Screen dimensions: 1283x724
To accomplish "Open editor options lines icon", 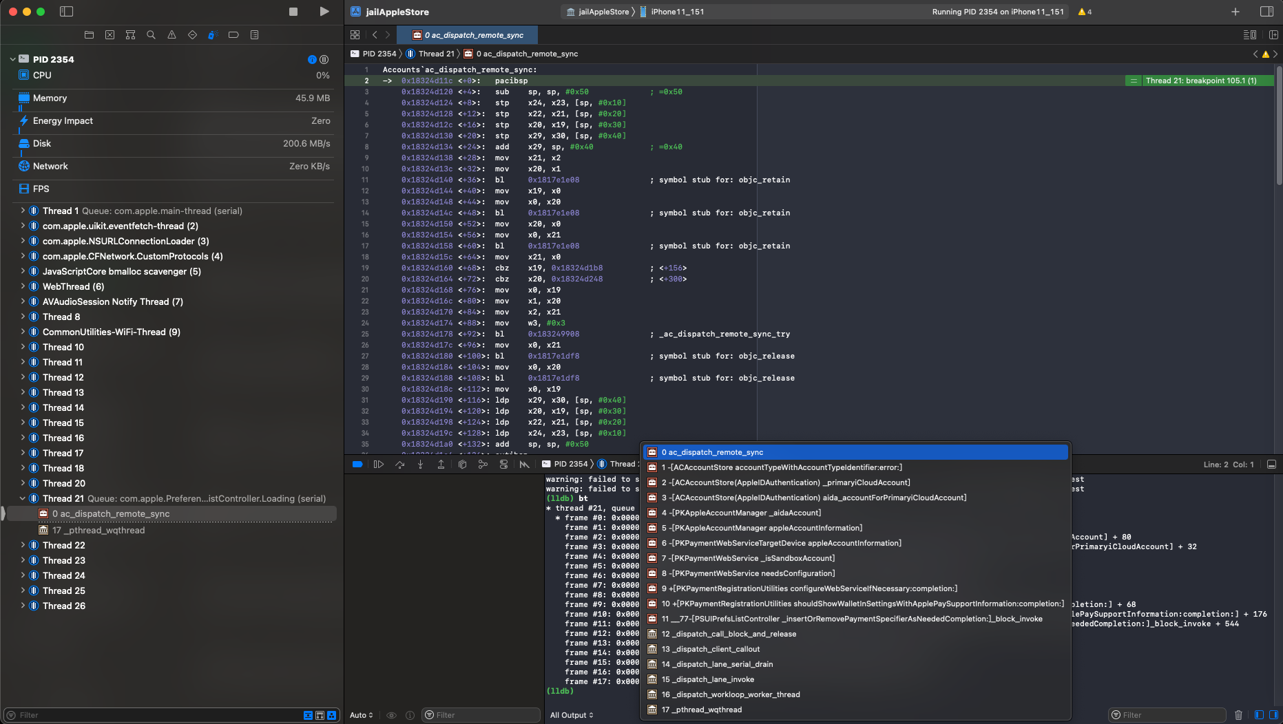I will [1249, 34].
